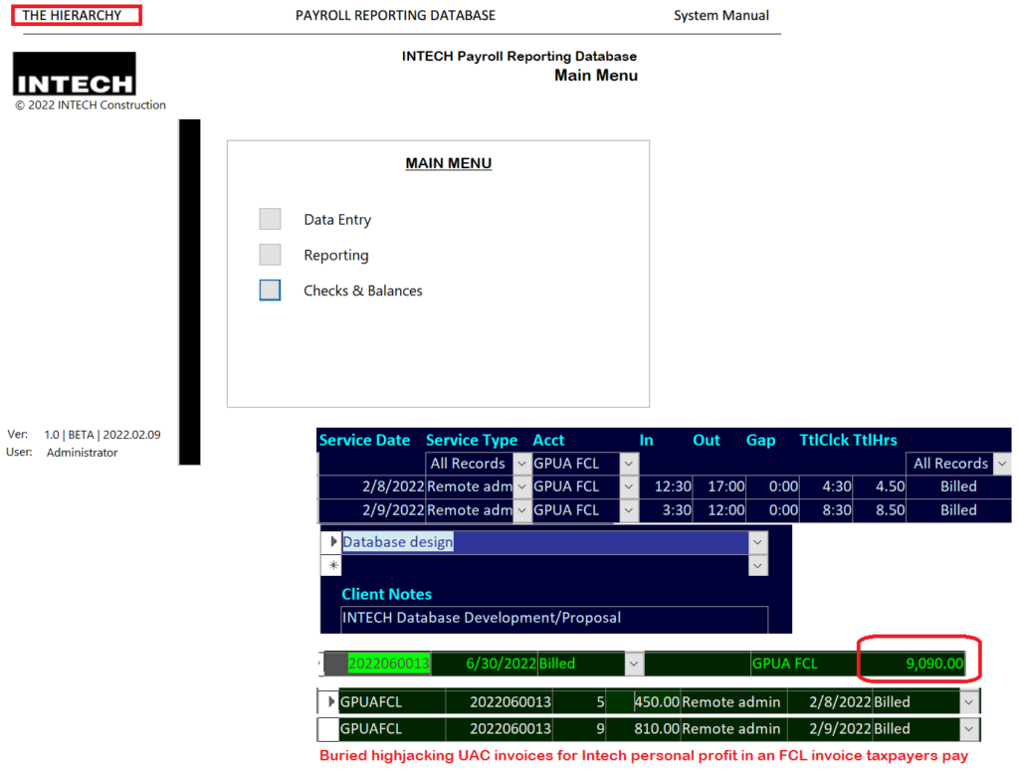This screenshot has height=770, width=1019.
Task: Select the Out column header
Action: pyautogui.click(x=707, y=440)
